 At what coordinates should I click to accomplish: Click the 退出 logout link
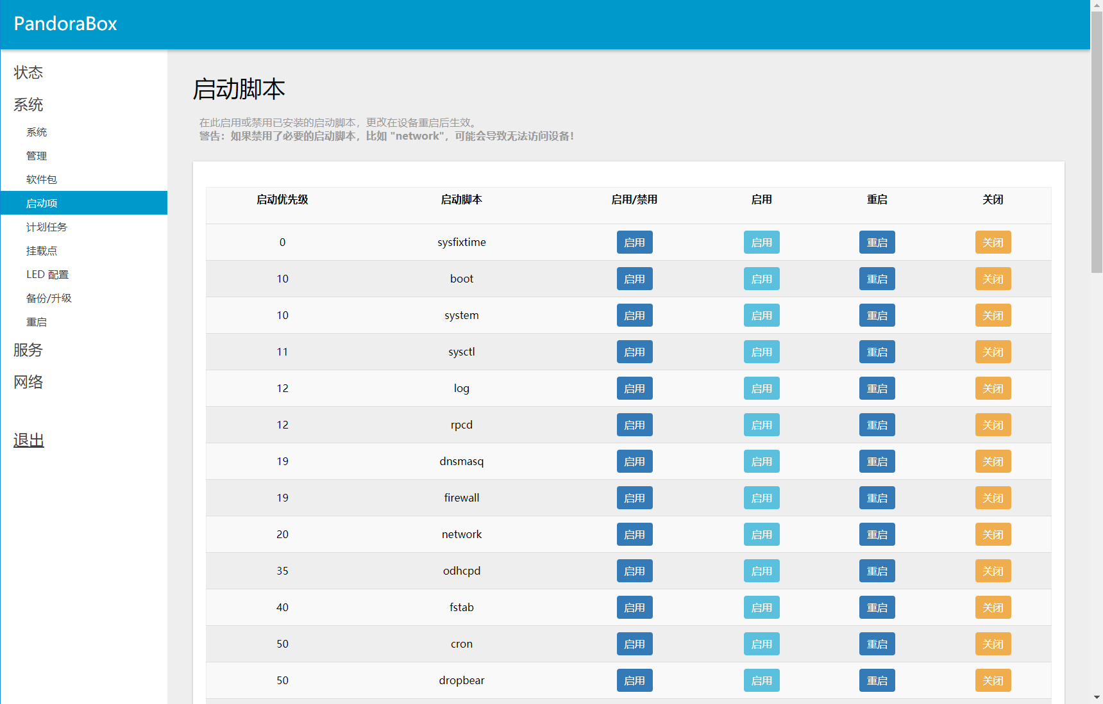[29, 440]
